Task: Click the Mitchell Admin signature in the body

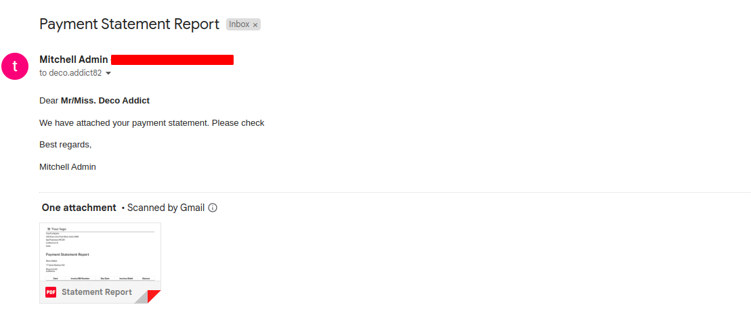Action: [68, 167]
